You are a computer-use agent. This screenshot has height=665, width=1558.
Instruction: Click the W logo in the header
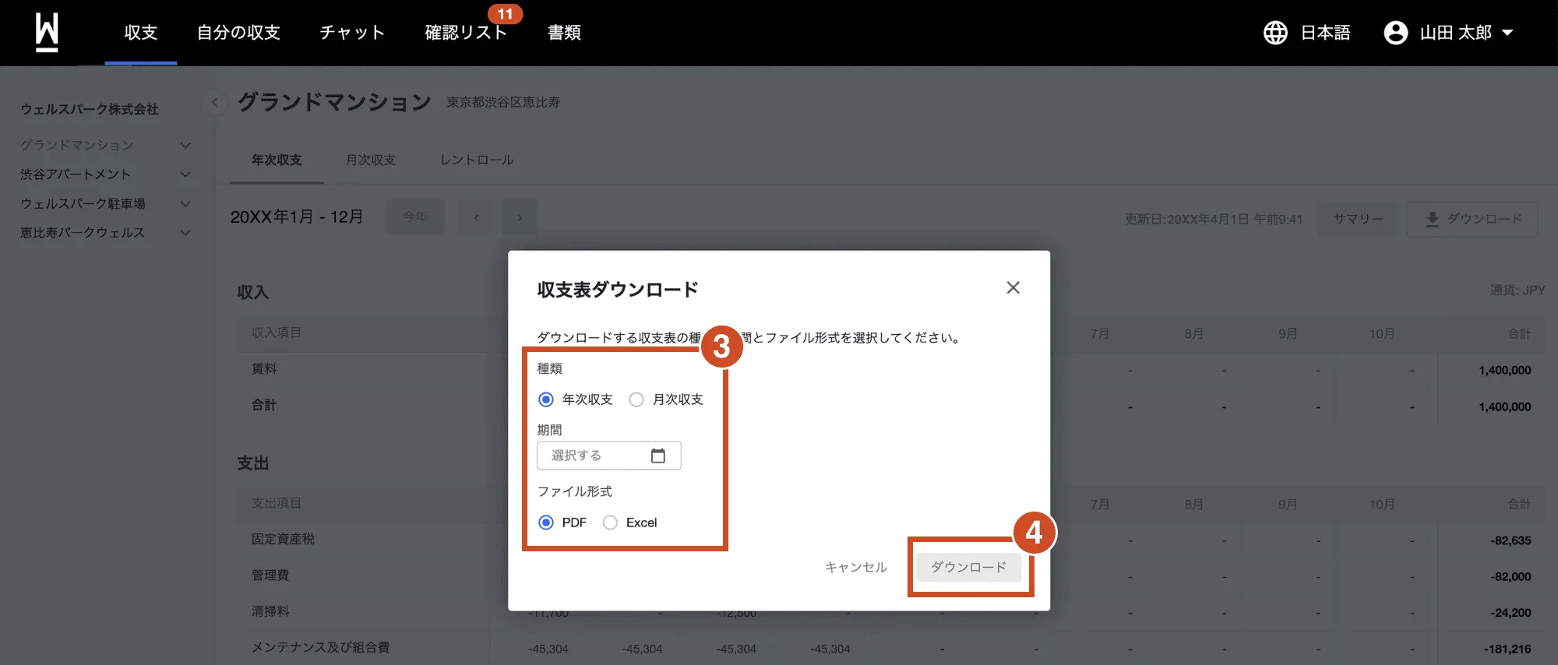pyautogui.click(x=47, y=33)
